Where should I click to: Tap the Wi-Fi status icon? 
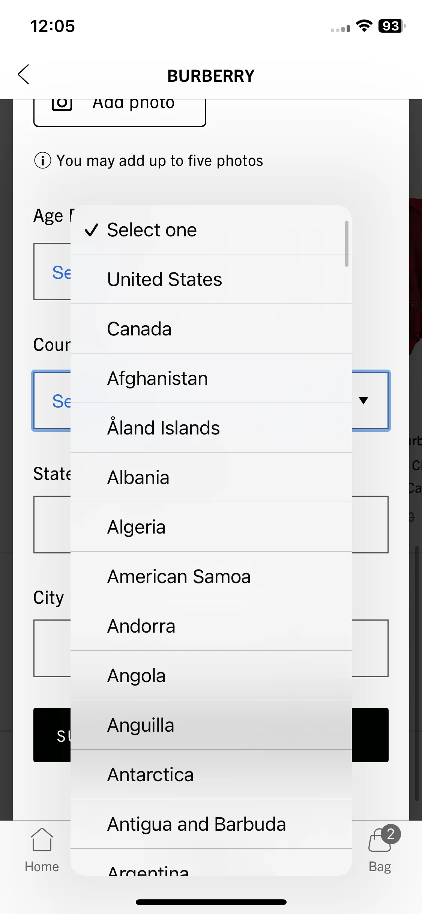(364, 26)
